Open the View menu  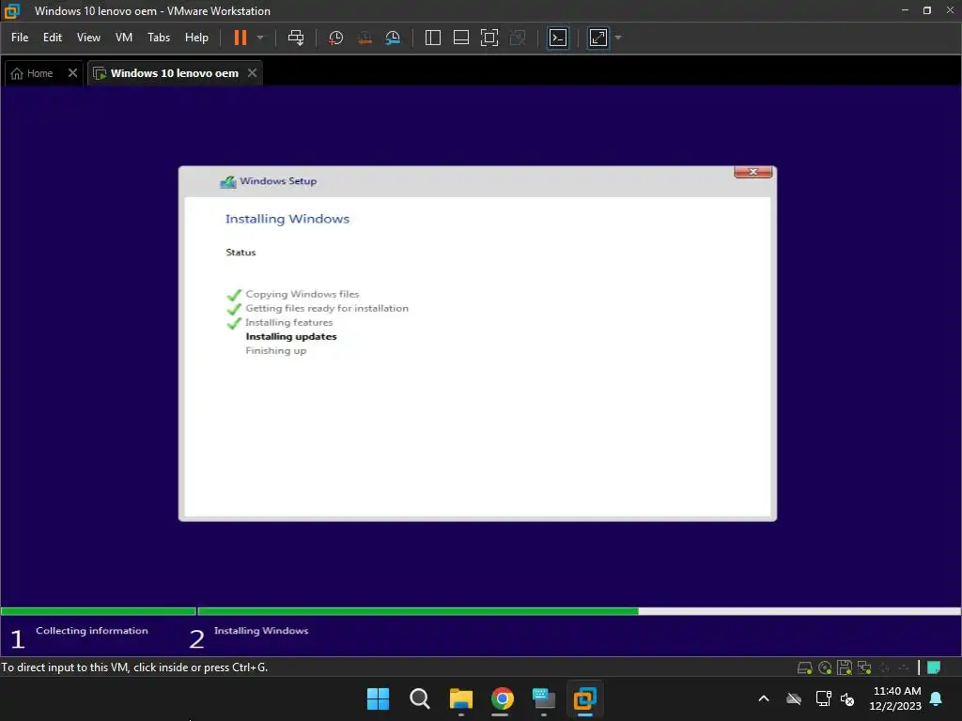pos(88,38)
